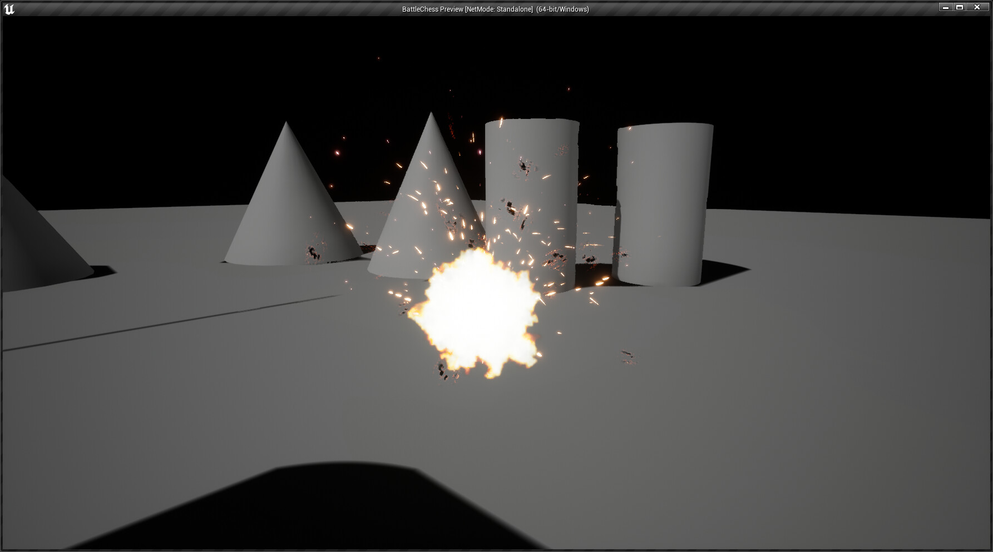This screenshot has height=552, width=993.
Task: Maximize the BattleChess Preview window
Action: pos(960,7)
